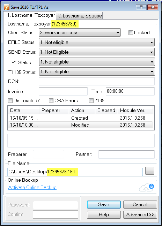Toggle the 2139 checkbox
Image resolution: width=162 pixels, height=226 pixels.
point(91,100)
